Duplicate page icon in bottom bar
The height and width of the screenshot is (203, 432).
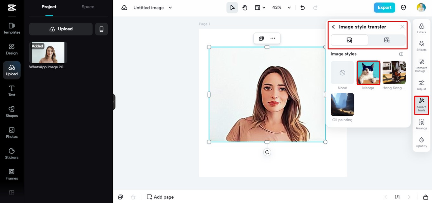point(120,197)
